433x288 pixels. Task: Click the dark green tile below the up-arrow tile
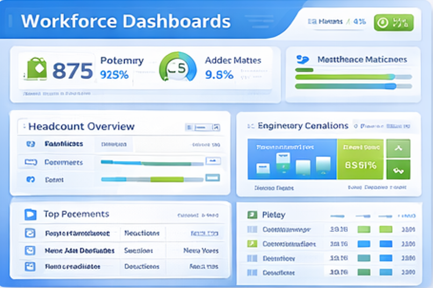398,169
